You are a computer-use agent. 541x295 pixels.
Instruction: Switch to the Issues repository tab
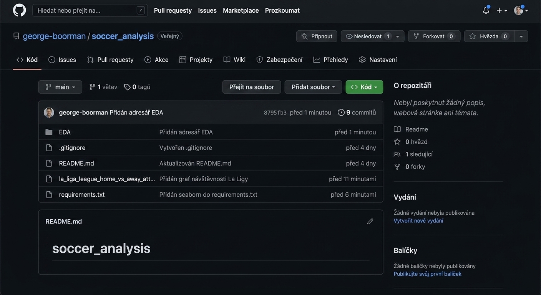pos(62,60)
